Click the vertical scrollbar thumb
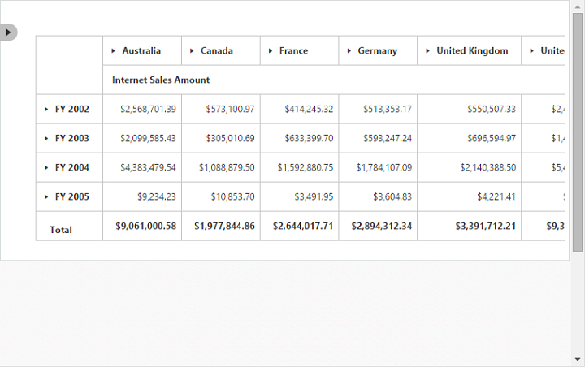This screenshot has width=585, height=367. pyautogui.click(x=578, y=132)
